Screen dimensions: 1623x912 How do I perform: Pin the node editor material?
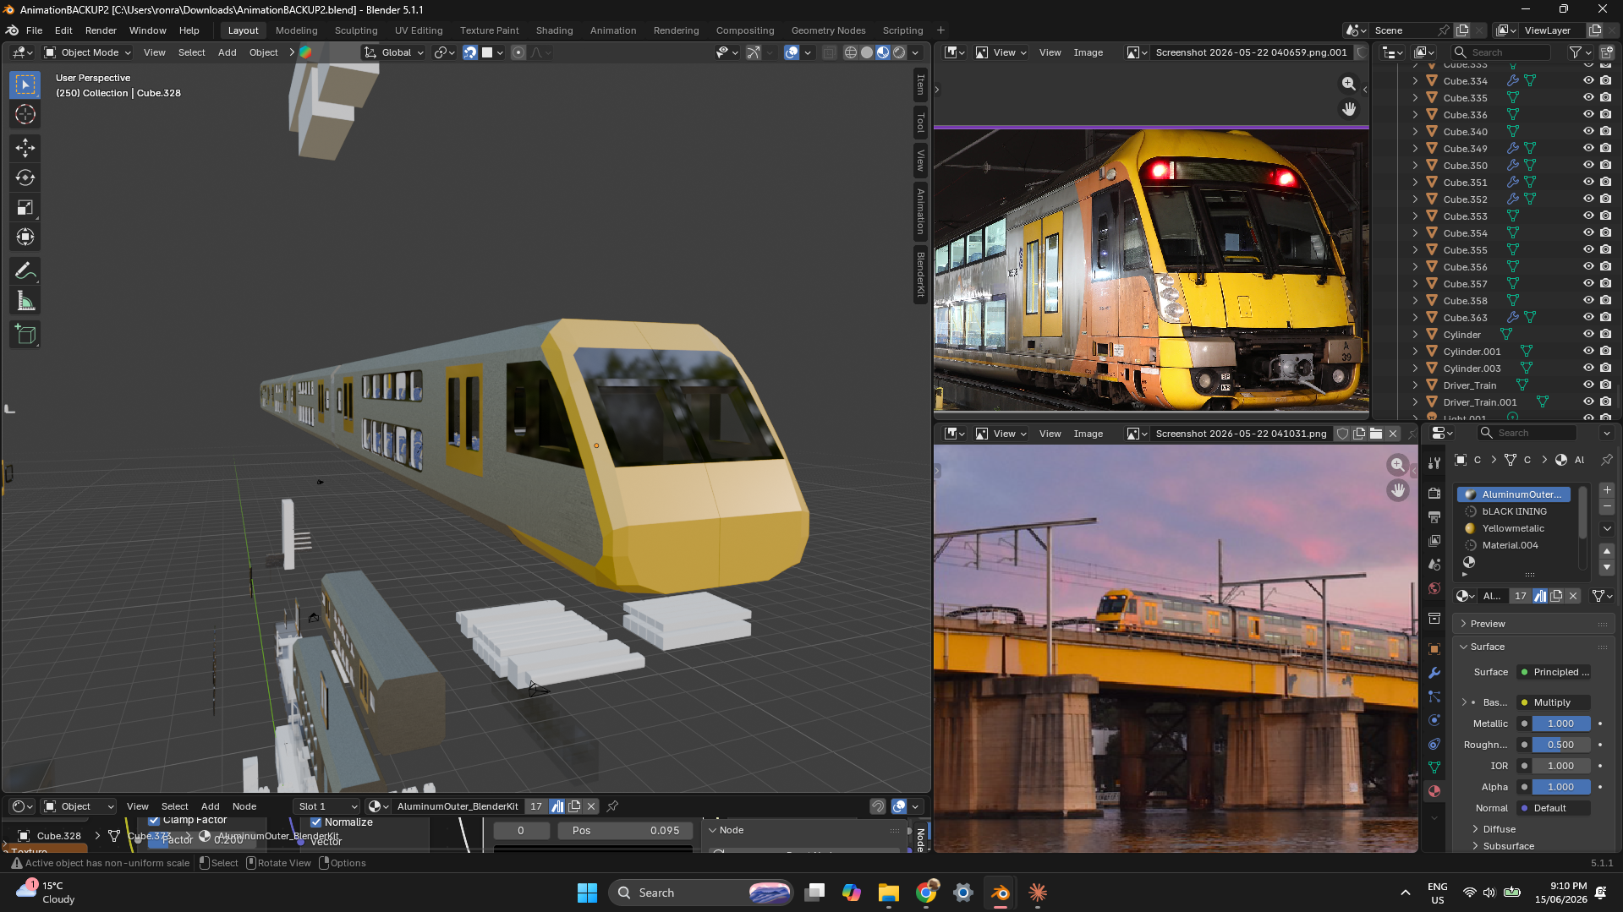[x=612, y=806]
